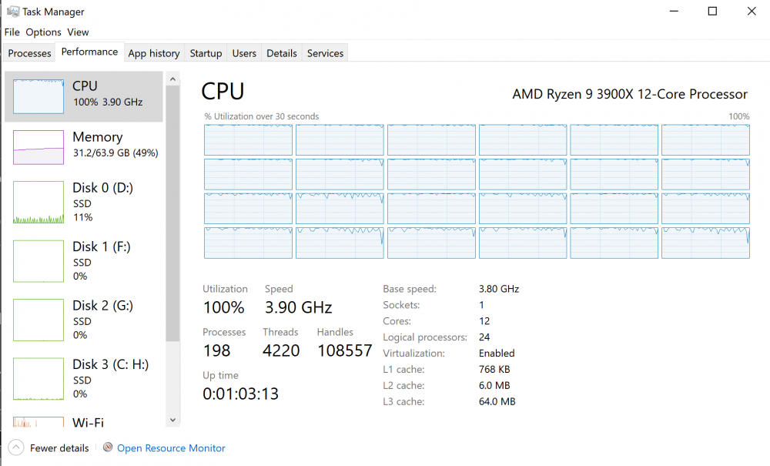This screenshot has height=466, width=770.
Task: Click the Sockets value 1
Action: tap(482, 305)
